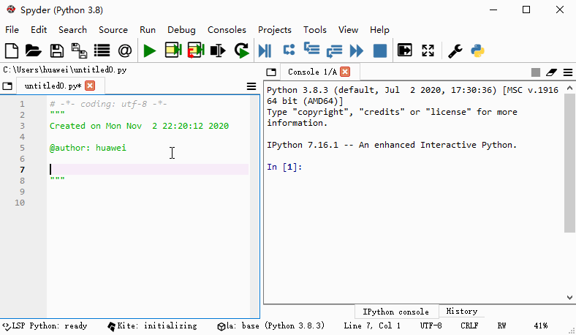Viewport: 576px width, 335px height.
Task: Clear console variables with the eraser icon
Action: coord(551,72)
